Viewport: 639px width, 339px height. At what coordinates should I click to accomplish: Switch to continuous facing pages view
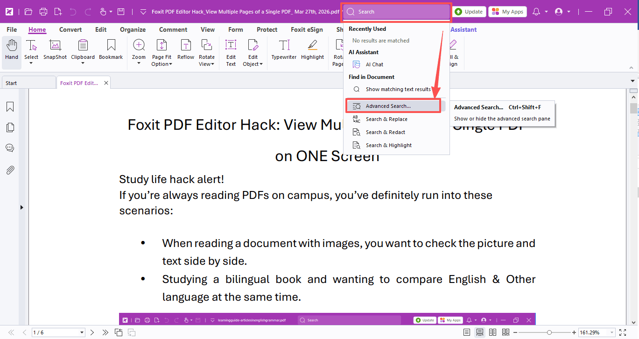pos(506,332)
